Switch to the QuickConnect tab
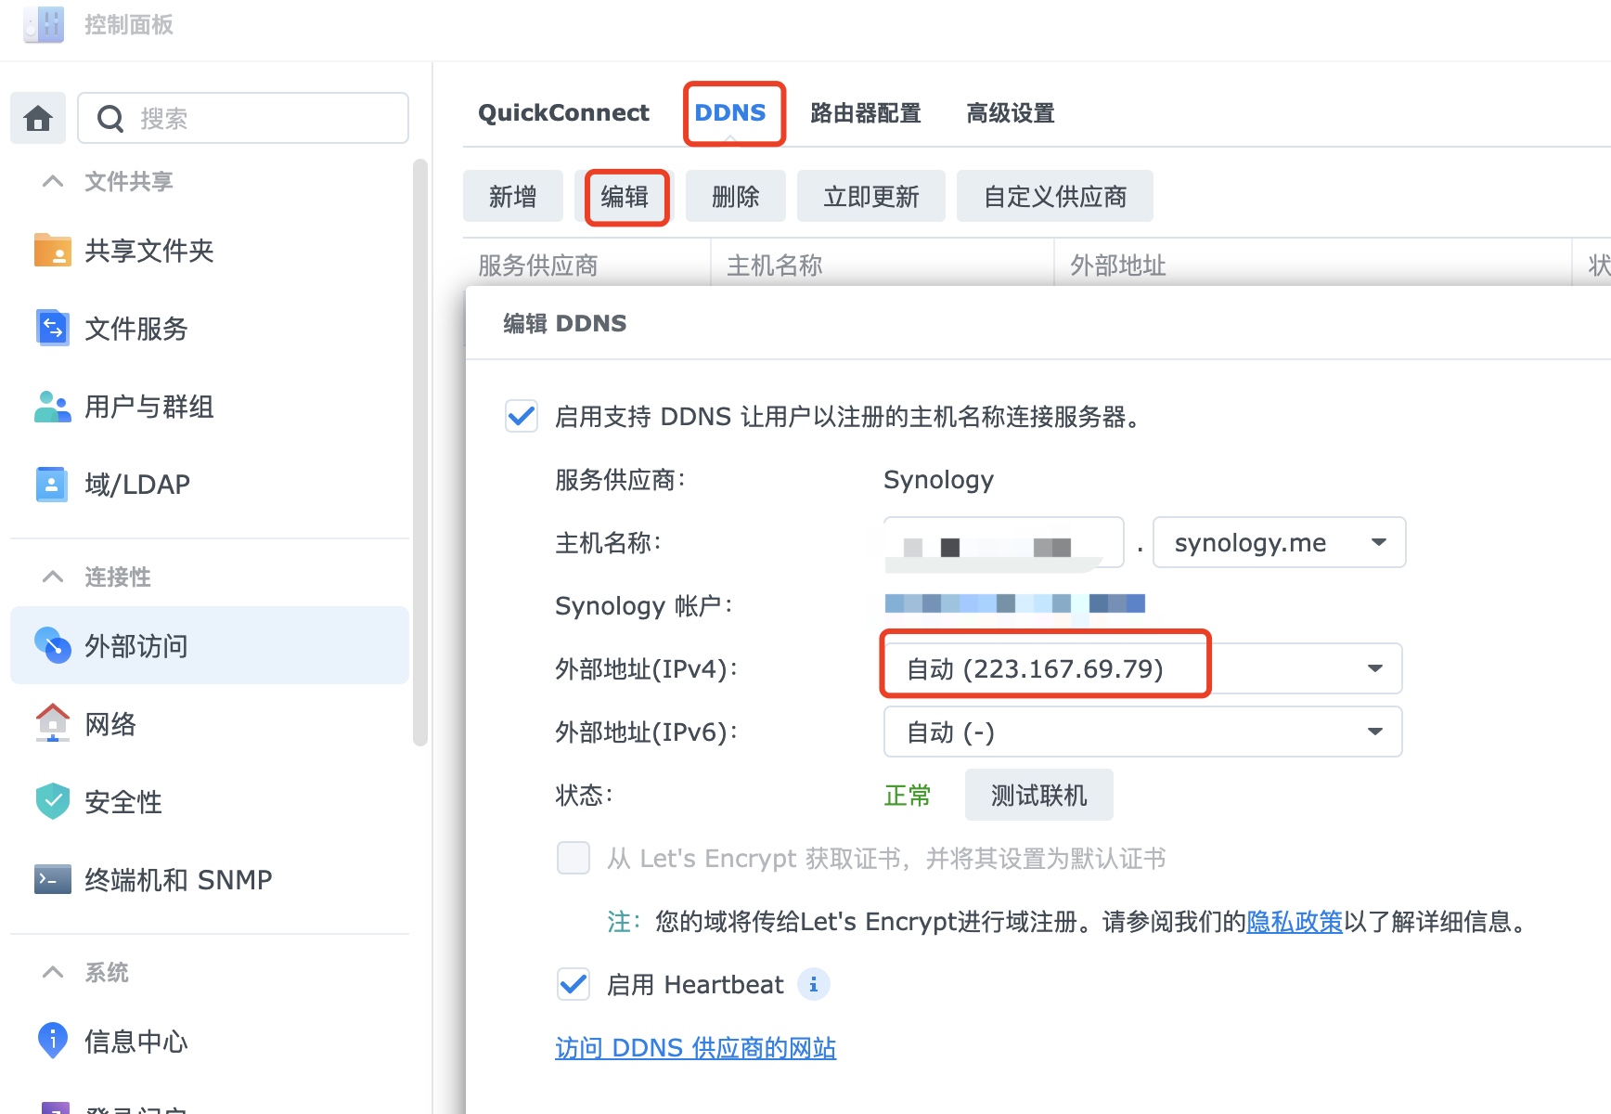 pyautogui.click(x=563, y=113)
